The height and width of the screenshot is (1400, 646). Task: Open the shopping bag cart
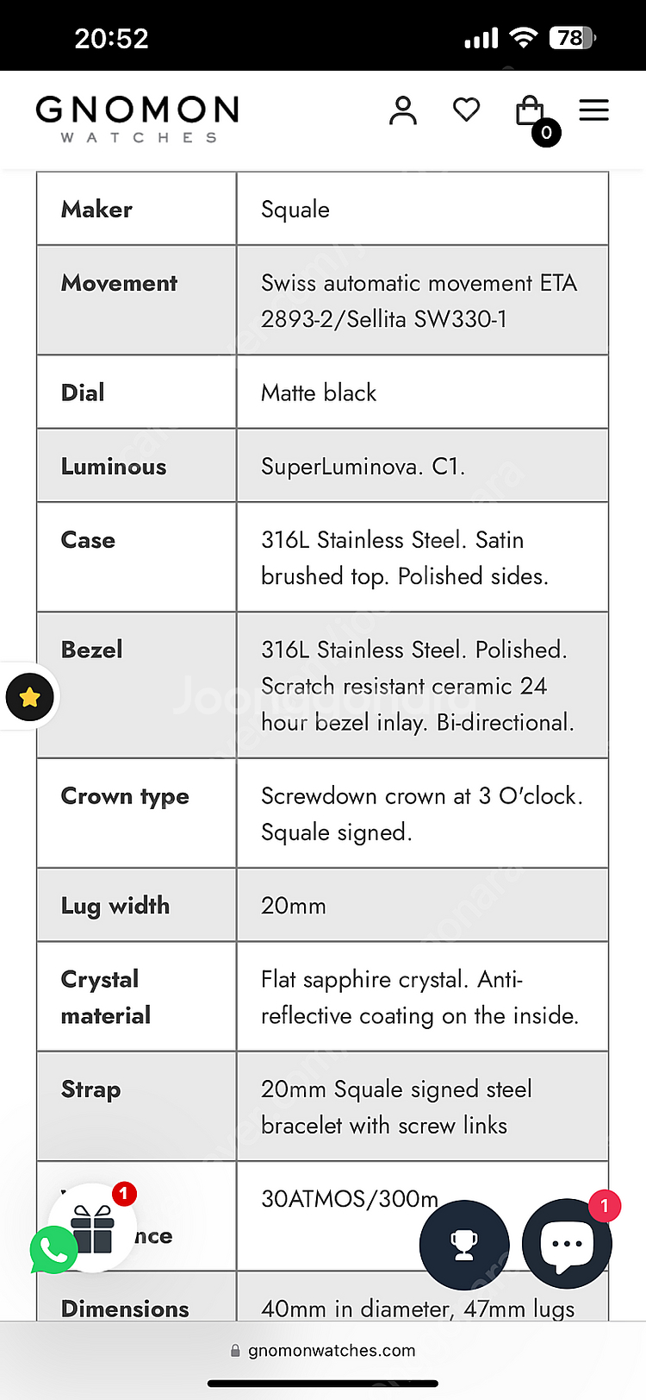coord(529,110)
